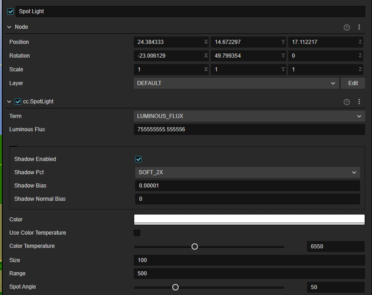Collapse the cc.SpotLight section
The width and height of the screenshot is (372, 295).
(x=9, y=102)
